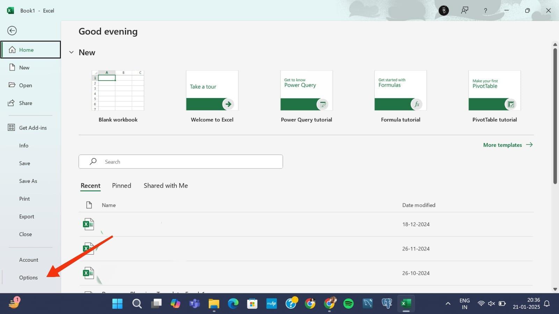Click into the Search box
559x314 pixels.
click(181, 162)
